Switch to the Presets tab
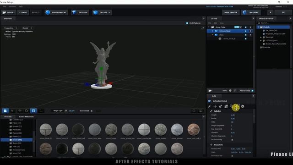293x165 pixels. point(8,117)
